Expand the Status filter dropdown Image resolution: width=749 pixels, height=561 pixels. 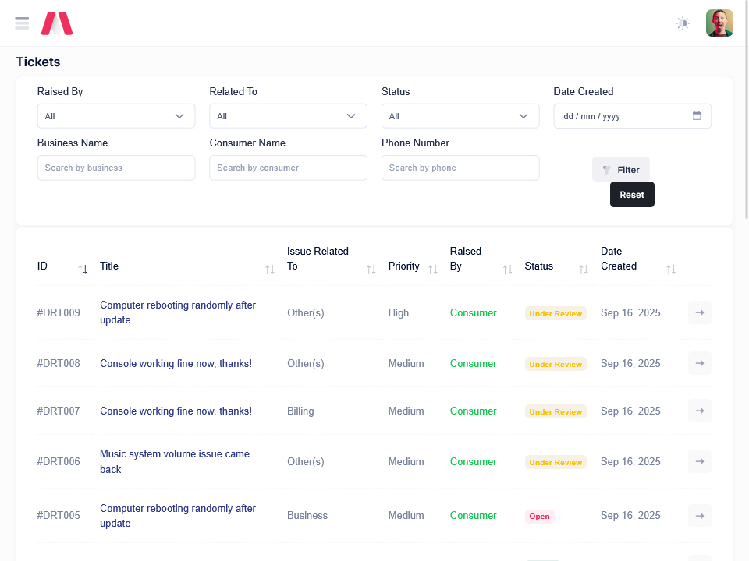click(x=460, y=116)
